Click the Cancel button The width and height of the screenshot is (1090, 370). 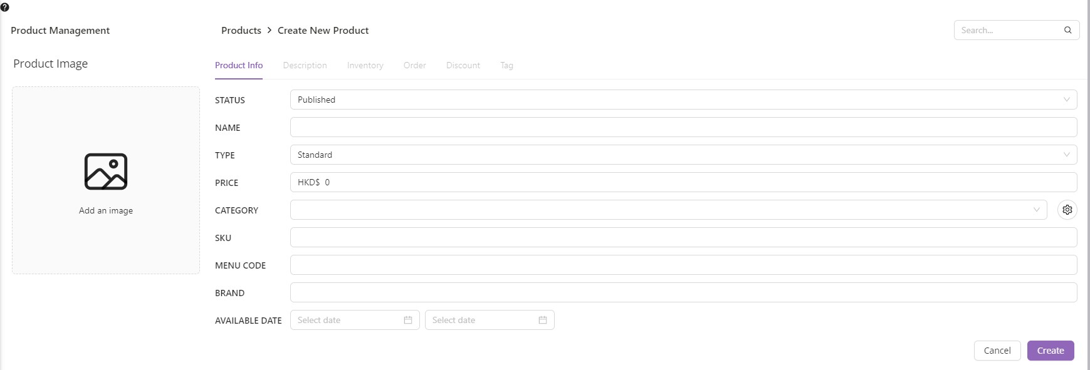click(997, 351)
